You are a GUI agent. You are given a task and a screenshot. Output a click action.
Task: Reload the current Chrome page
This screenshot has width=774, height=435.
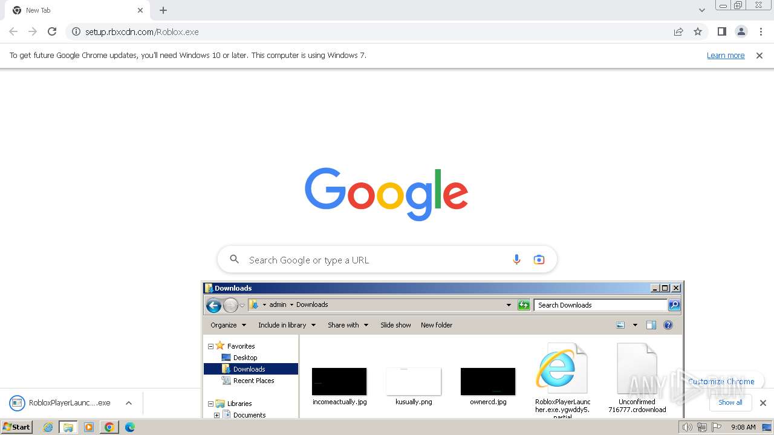point(52,31)
